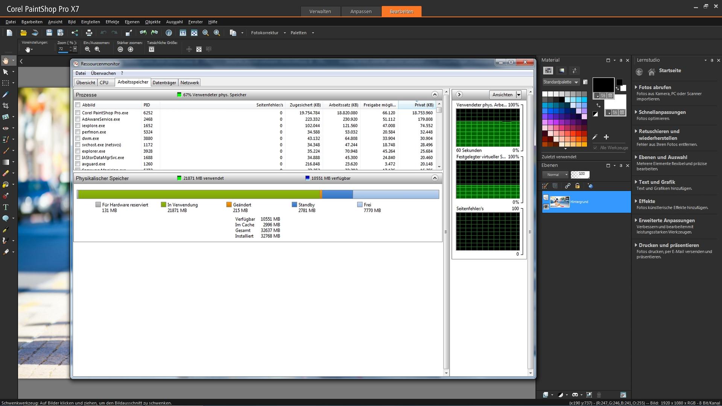Click the Lernstudio home icon
Viewport: 722px width, 406px height.
pos(652,71)
